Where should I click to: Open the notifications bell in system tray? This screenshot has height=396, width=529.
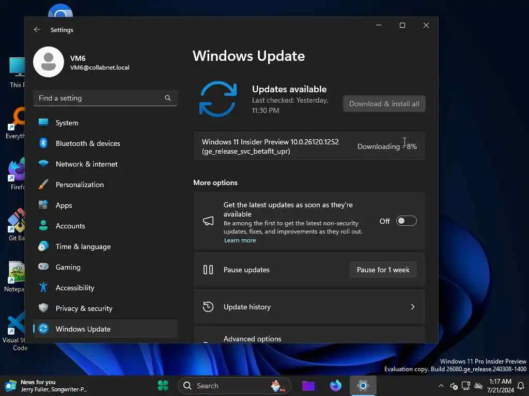click(521, 386)
